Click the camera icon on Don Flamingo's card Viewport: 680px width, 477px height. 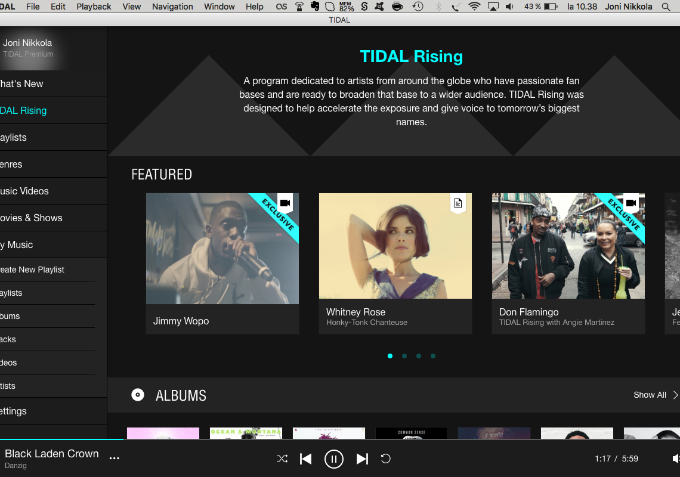click(631, 202)
